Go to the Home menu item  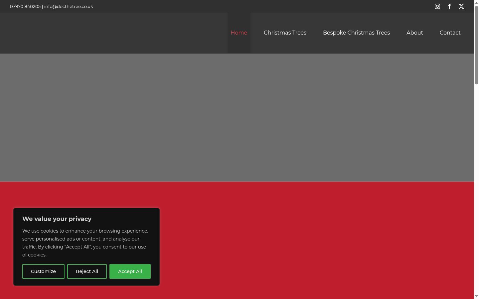(239, 33)
